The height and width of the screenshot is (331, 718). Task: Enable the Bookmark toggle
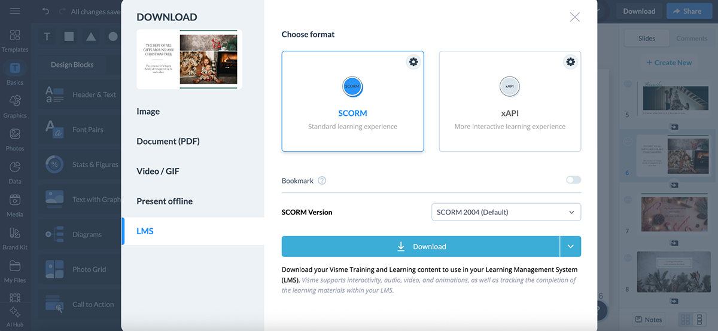click(x=573, y=180)
